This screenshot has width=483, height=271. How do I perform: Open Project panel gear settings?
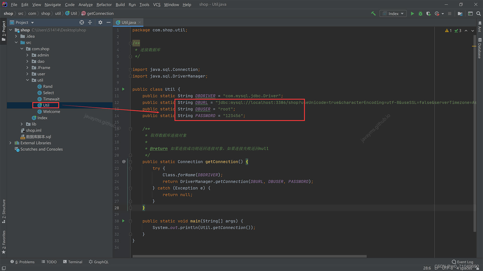click(x=100, y=22)
